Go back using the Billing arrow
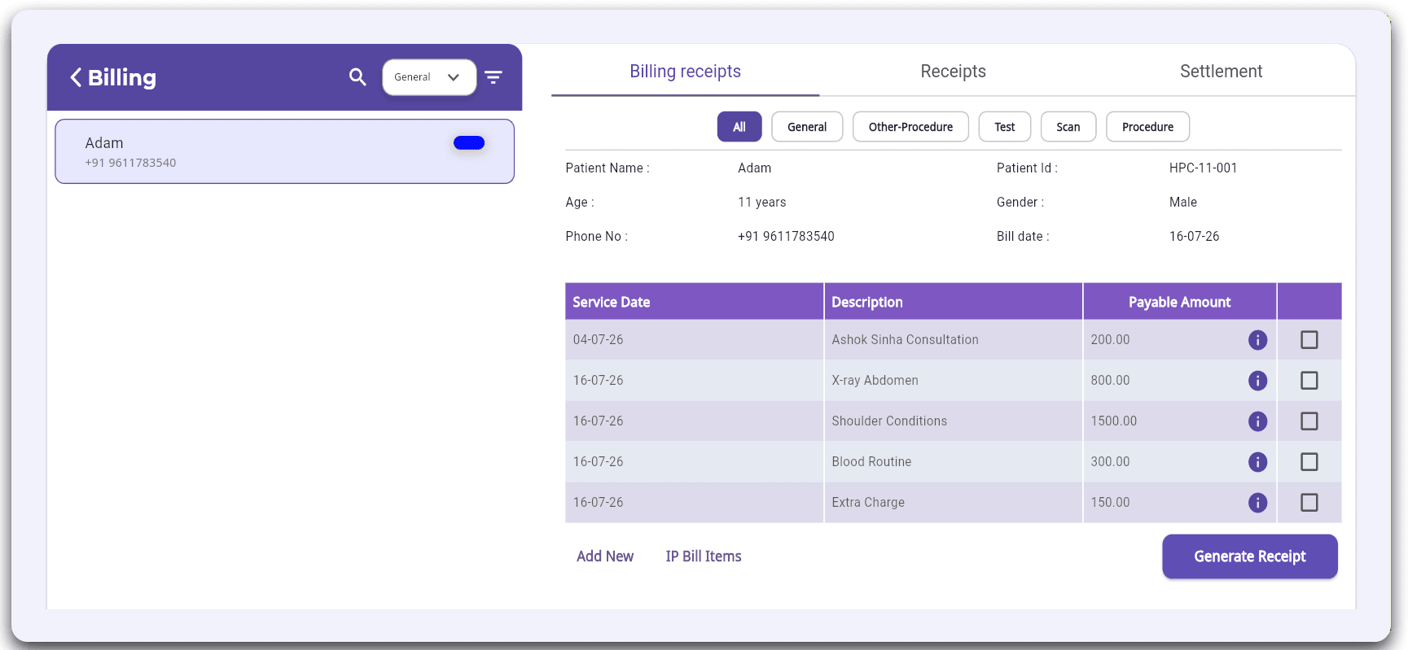1408x650 pixels. (76, 77)
